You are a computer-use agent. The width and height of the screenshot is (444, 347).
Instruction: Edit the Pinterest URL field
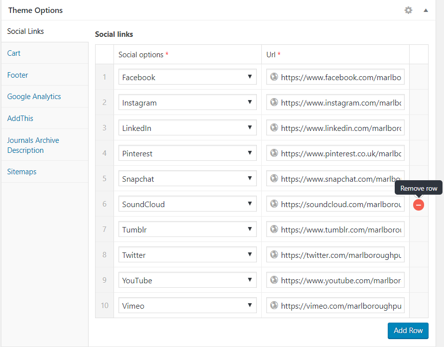click(335, 153)
